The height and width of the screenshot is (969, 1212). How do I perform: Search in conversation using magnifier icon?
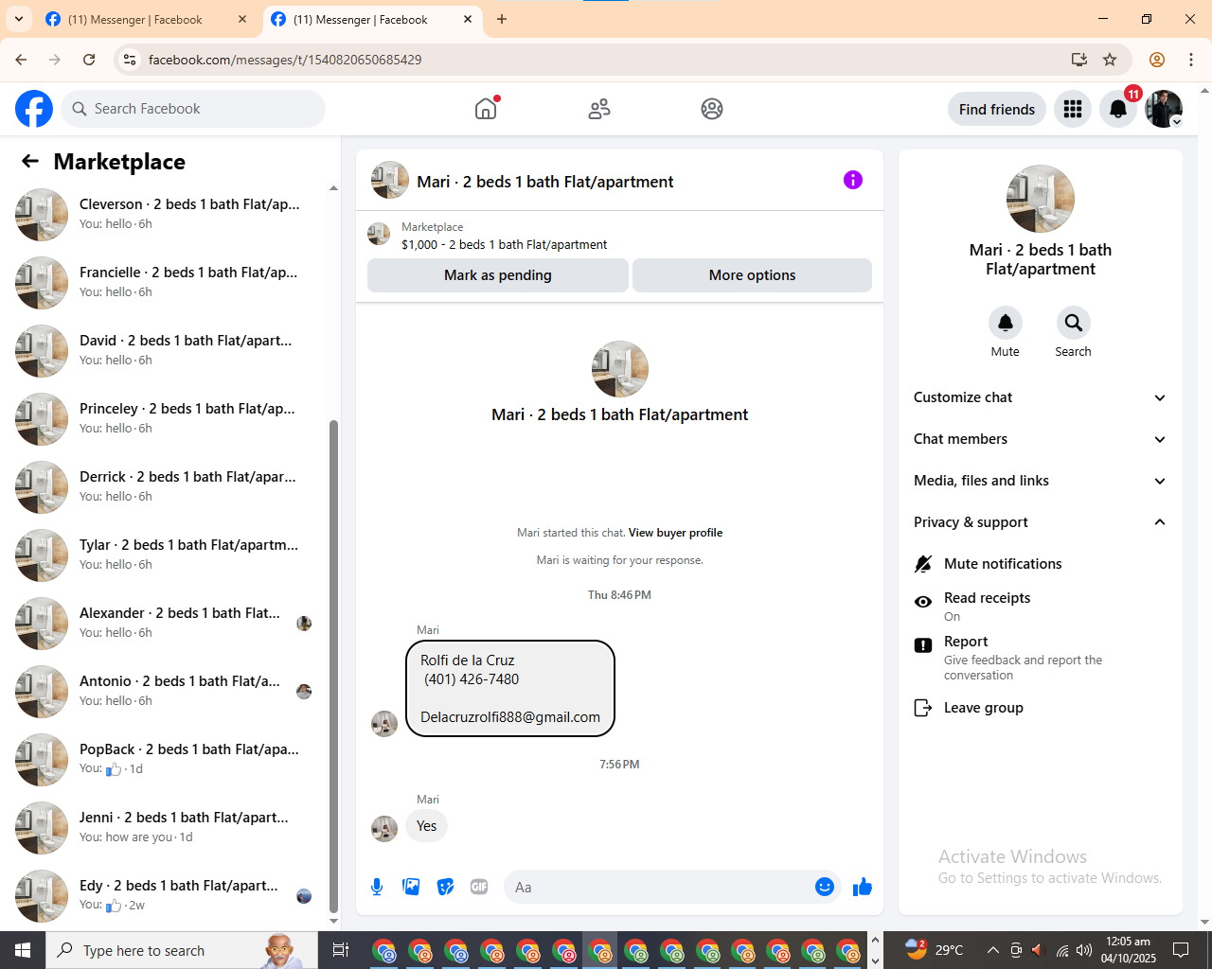pyautogui.click(x=1074, y=323)
